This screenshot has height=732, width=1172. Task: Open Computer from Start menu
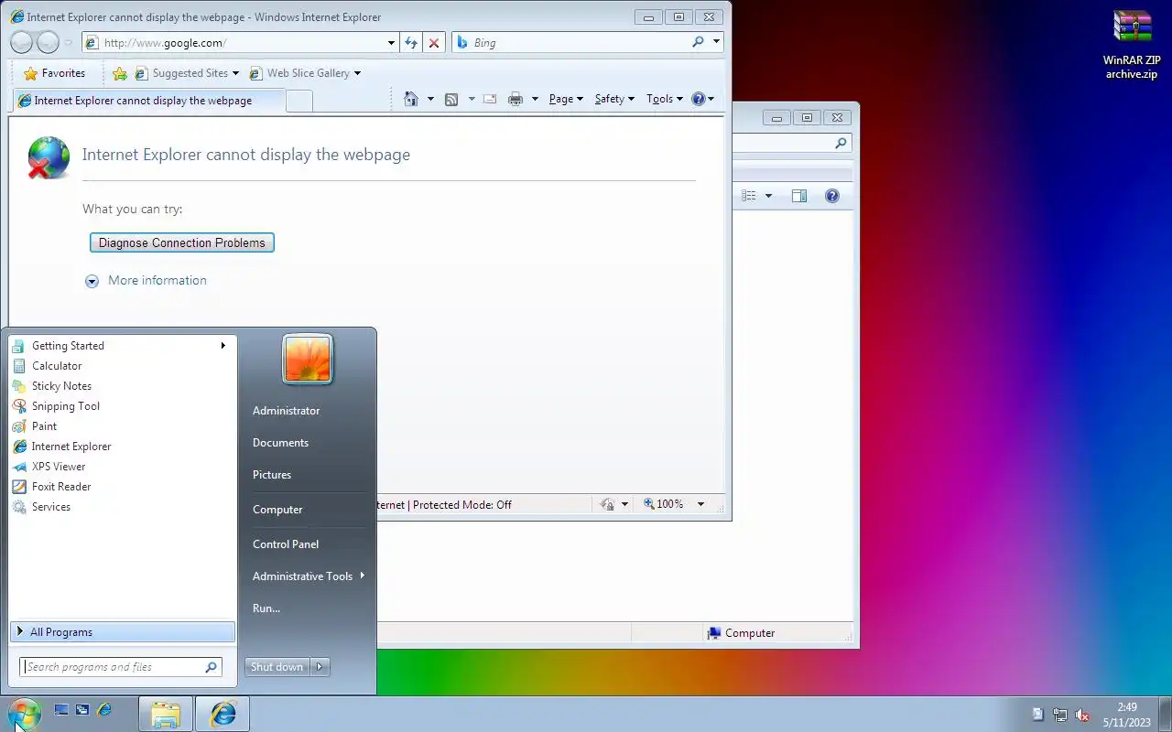[309, 510]
